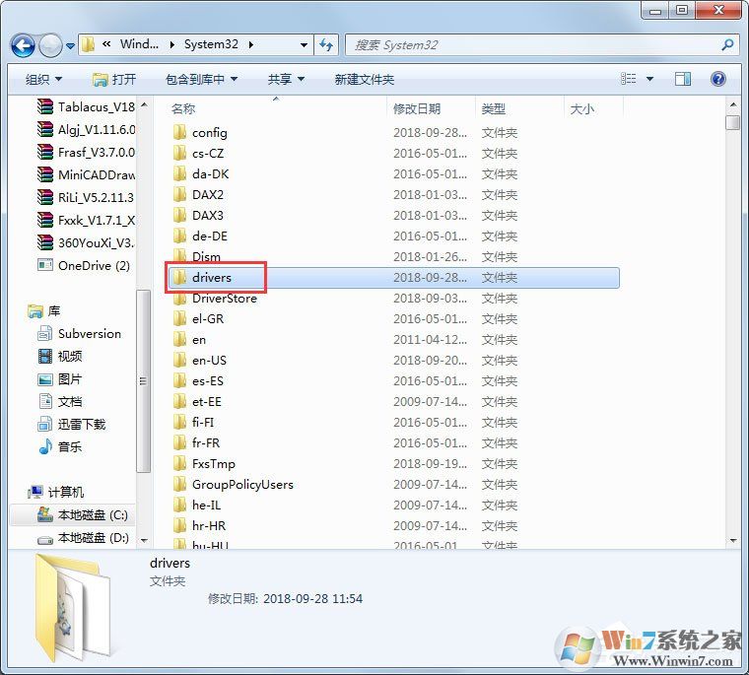Sort by 类型 column header
The height and width of the screenshot is (675, 749).
(x=493, y=109)
